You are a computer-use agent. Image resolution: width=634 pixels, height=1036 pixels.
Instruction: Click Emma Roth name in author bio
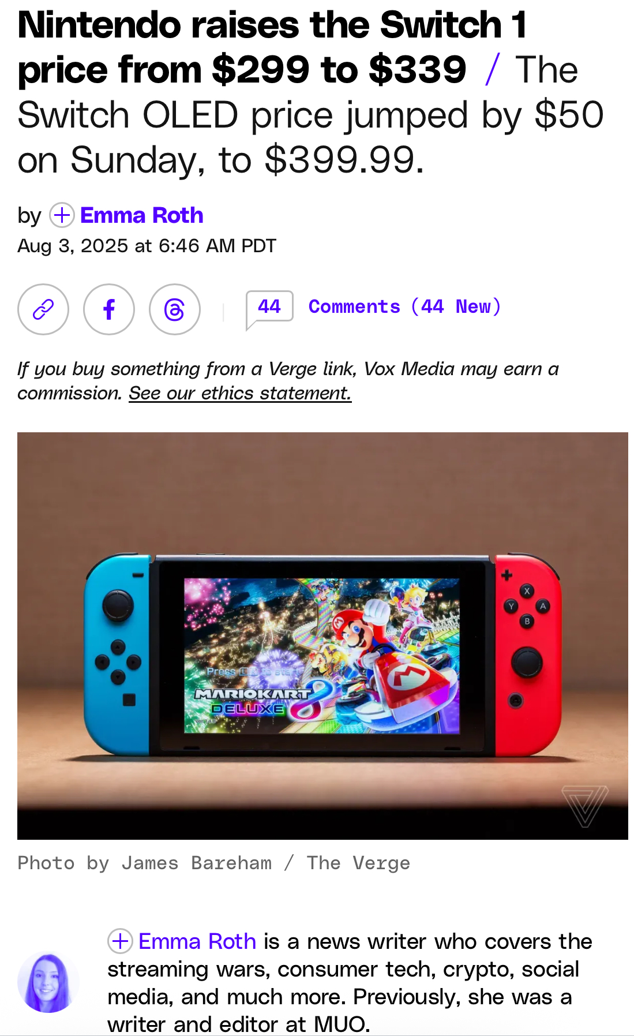[x=197, y=941]
